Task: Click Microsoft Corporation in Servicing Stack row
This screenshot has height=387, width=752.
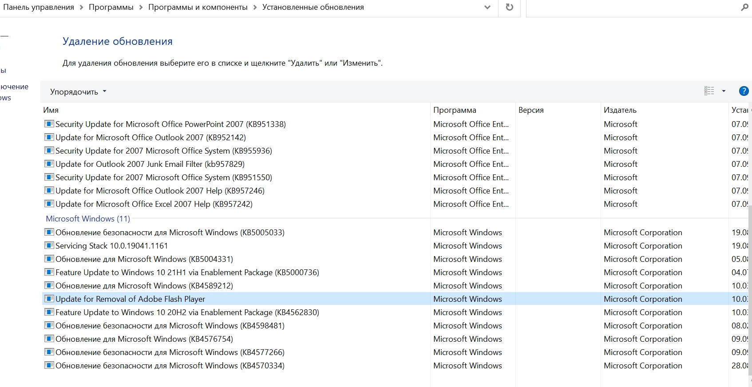Action: (643, 245)
